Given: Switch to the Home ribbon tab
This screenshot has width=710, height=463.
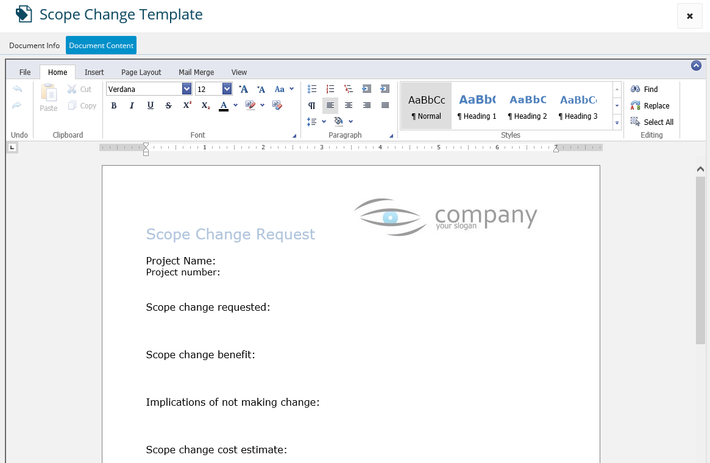Looking at the screenshot, I should point(57,72).
